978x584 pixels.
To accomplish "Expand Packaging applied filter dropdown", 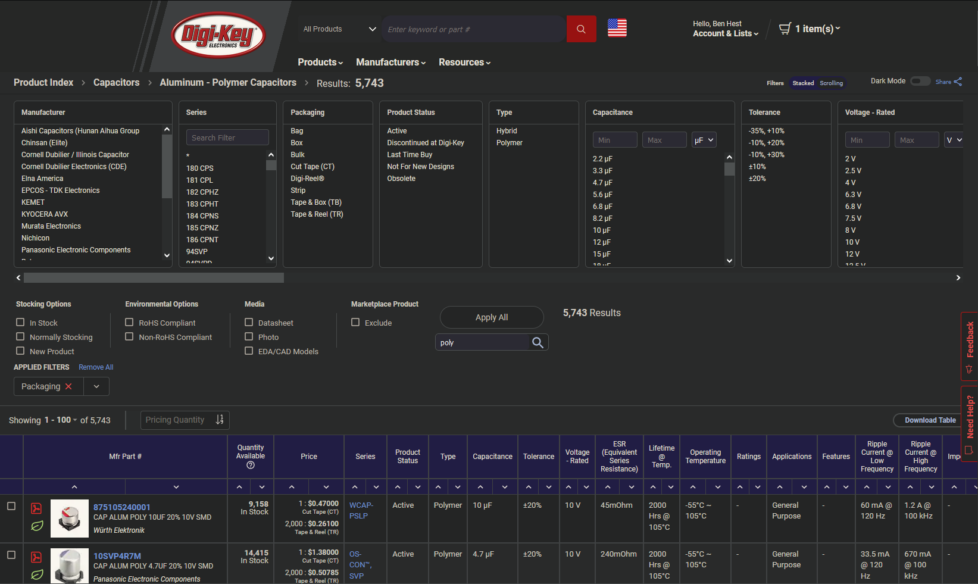I will point(96,386).
